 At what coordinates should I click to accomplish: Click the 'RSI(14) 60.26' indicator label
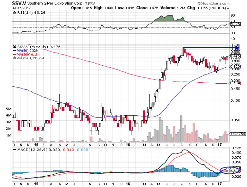[x=31, y=12]
